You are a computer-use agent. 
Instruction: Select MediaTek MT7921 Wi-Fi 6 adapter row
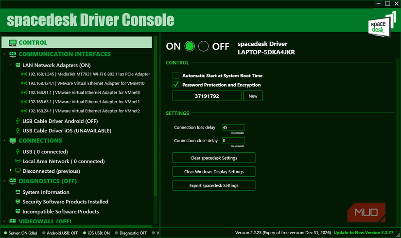89,74
